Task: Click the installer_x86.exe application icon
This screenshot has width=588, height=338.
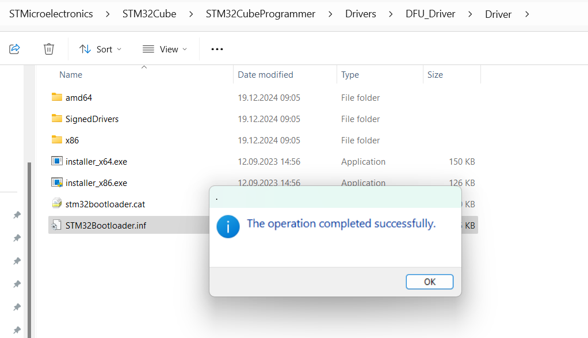Action: coord(58,183)
